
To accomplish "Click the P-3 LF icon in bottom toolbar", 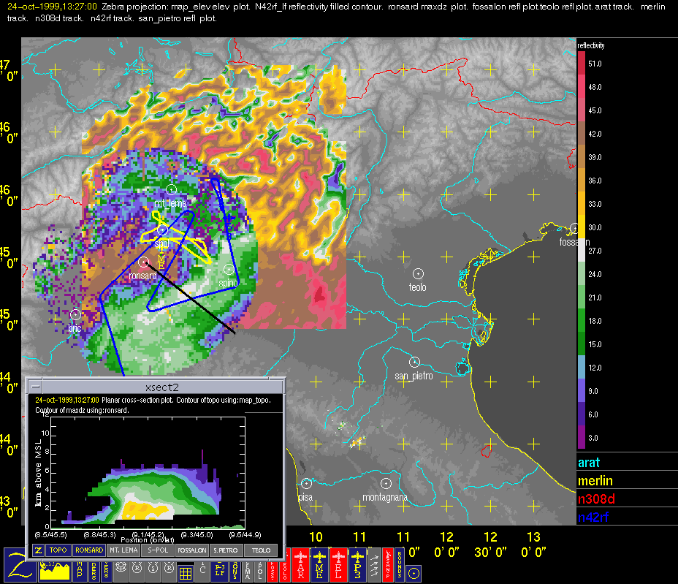I will pyautogui.click(x=220, y=571).
